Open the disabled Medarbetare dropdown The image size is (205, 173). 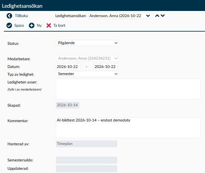[x=87, y=58]
